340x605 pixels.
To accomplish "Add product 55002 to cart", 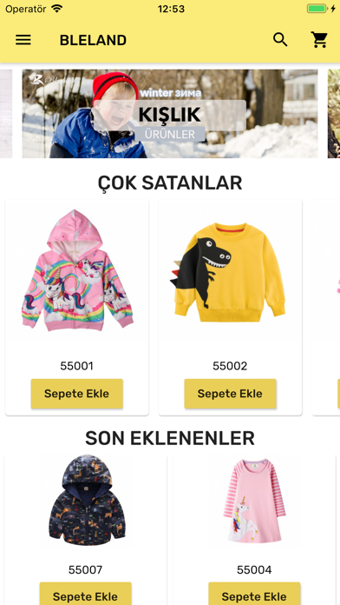I will pos(230,394).
